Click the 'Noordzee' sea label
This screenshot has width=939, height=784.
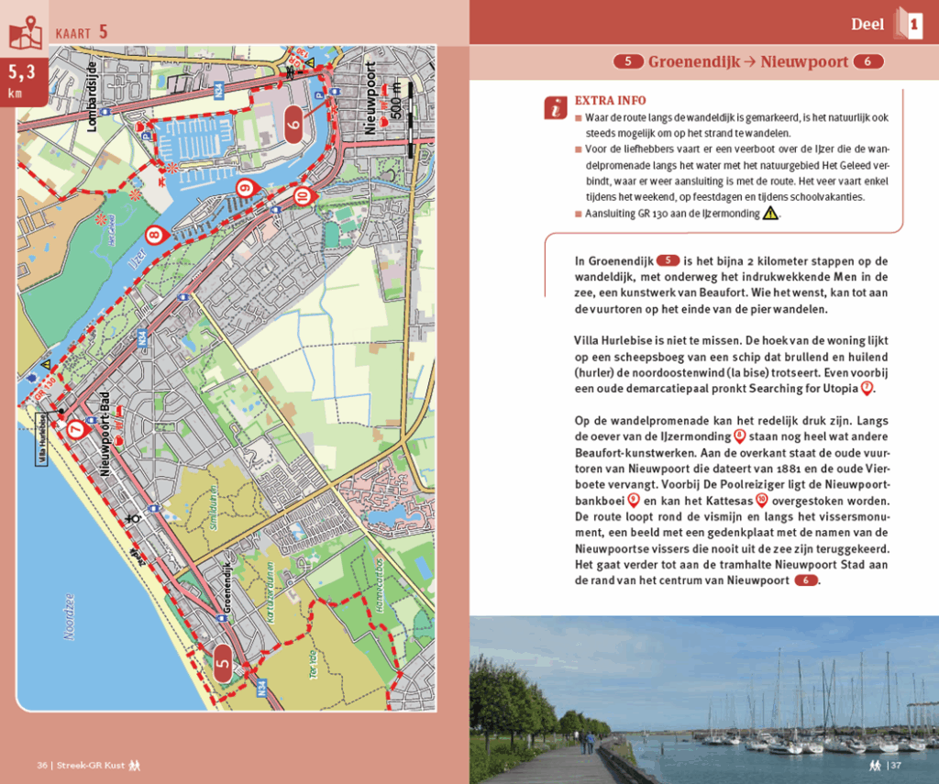(x=70, y=617)
